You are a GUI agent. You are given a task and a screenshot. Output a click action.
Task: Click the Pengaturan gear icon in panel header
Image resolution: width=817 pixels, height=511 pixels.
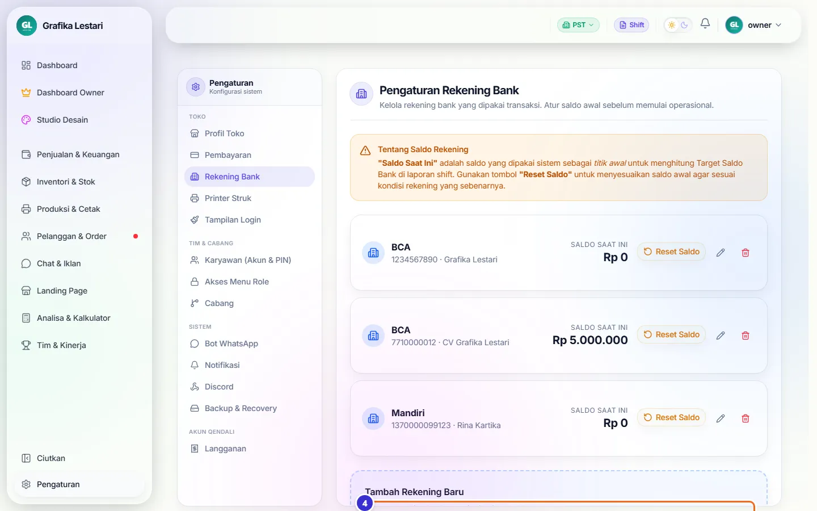196,87
